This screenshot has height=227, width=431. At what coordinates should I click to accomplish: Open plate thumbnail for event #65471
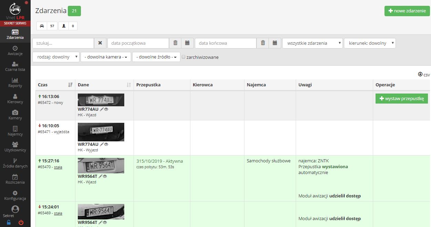[x=101, y=132]
